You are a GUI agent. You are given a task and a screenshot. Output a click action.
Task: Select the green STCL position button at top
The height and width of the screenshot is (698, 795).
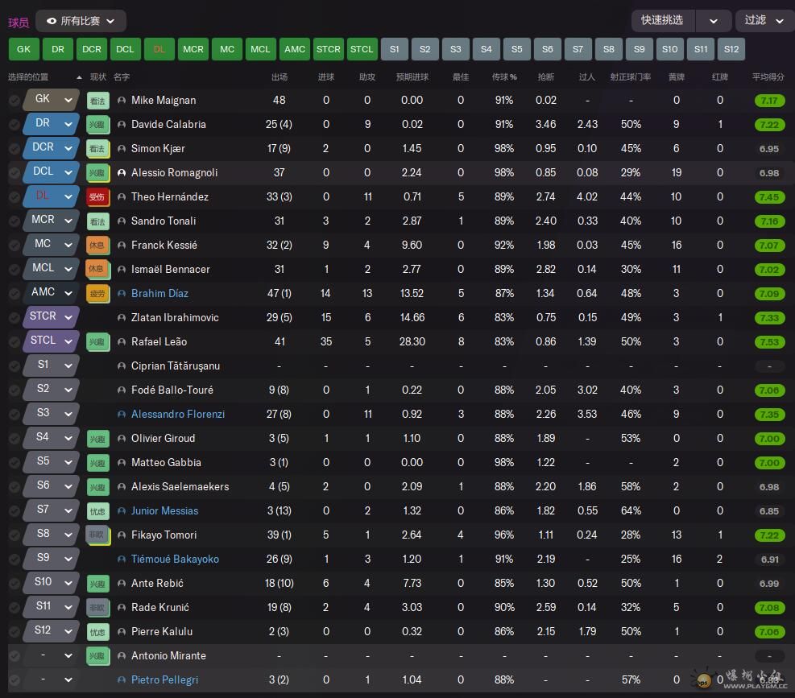coord(362,49)
